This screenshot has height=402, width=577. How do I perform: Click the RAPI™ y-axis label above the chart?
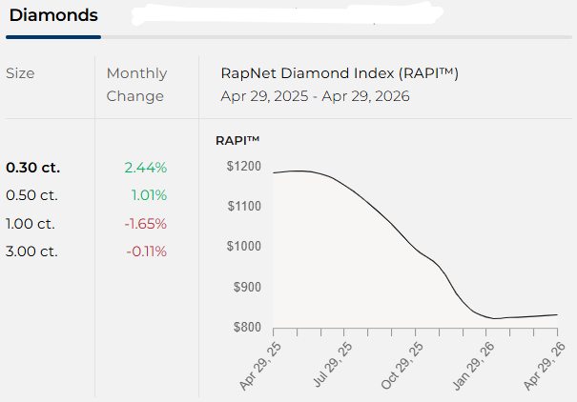point(239,141)
